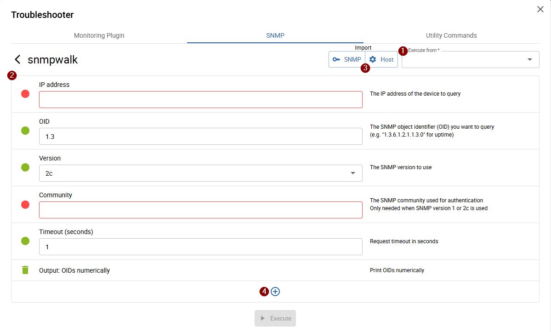551x332 pixels.
Task: Click the back arrow next to snmpwalk
Action: 17,59
